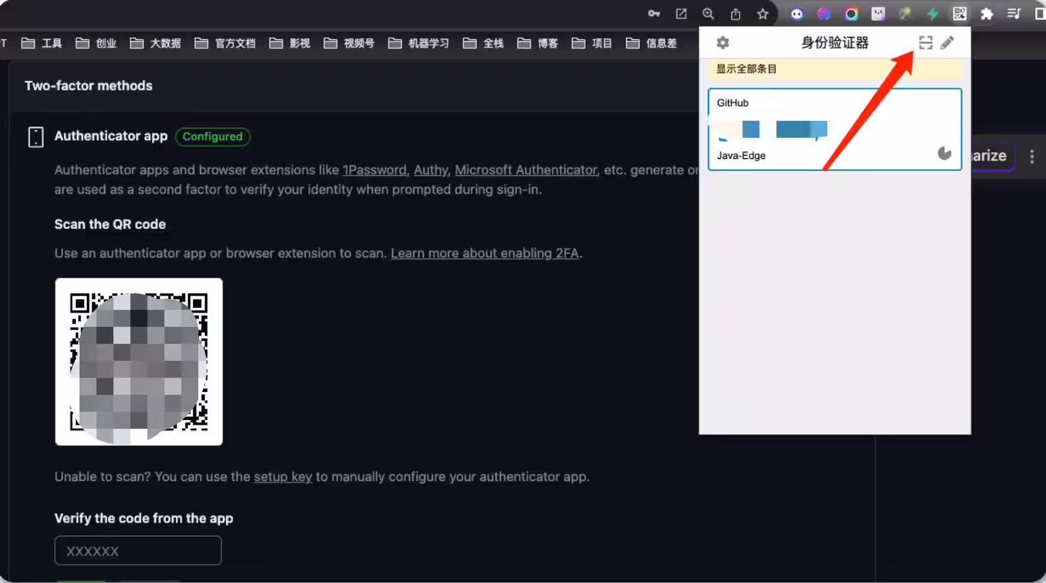Screen dimensions: 1046x583
Task: Open the 大数据 bookmarks folder
Action: [156, 43]
